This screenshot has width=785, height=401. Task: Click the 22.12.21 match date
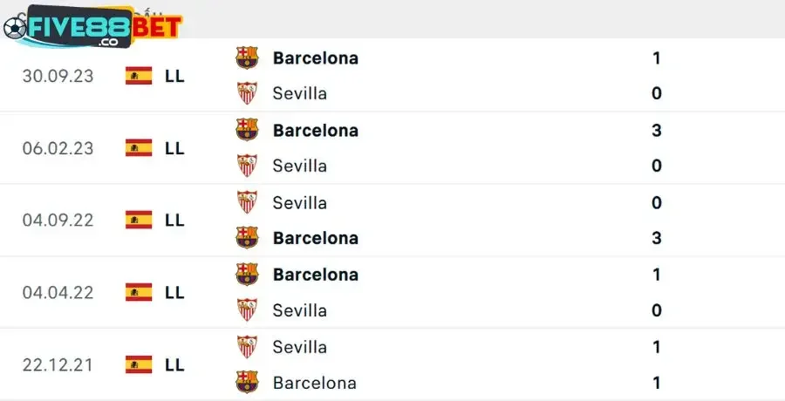[58, 364]
